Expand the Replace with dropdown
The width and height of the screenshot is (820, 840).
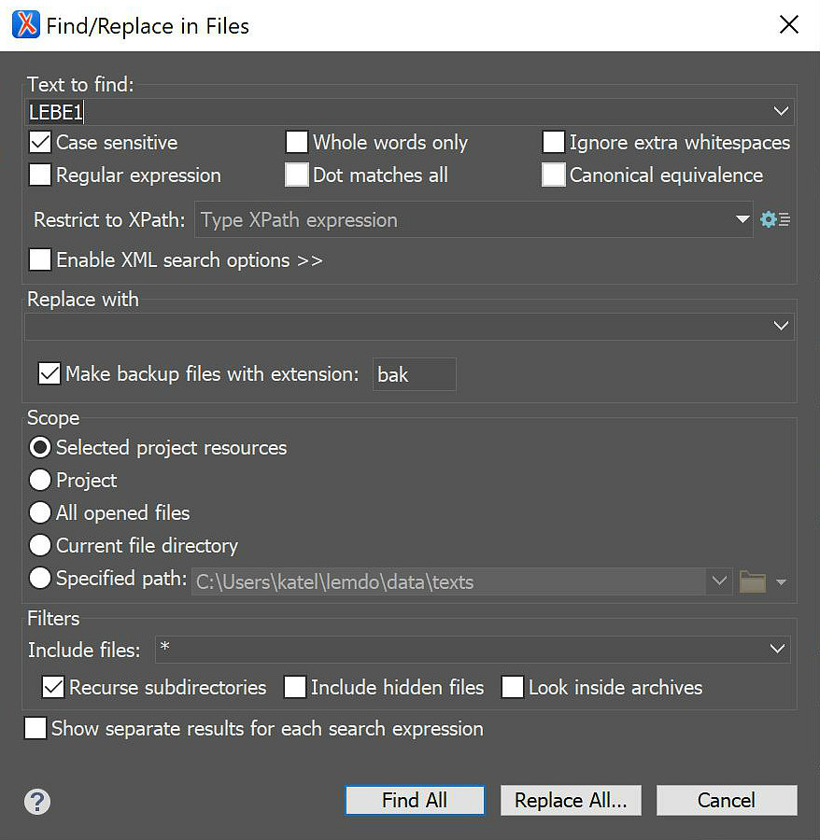click(x=781, y=325)
